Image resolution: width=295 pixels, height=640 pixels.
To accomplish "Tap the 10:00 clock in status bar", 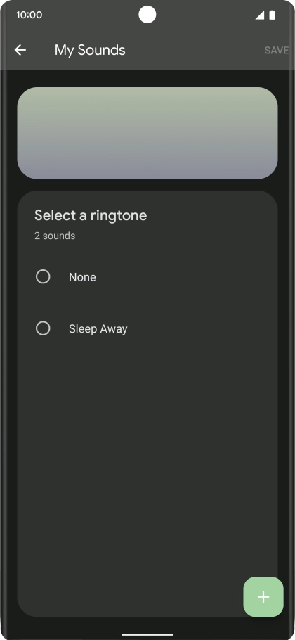I will point(29,15).
